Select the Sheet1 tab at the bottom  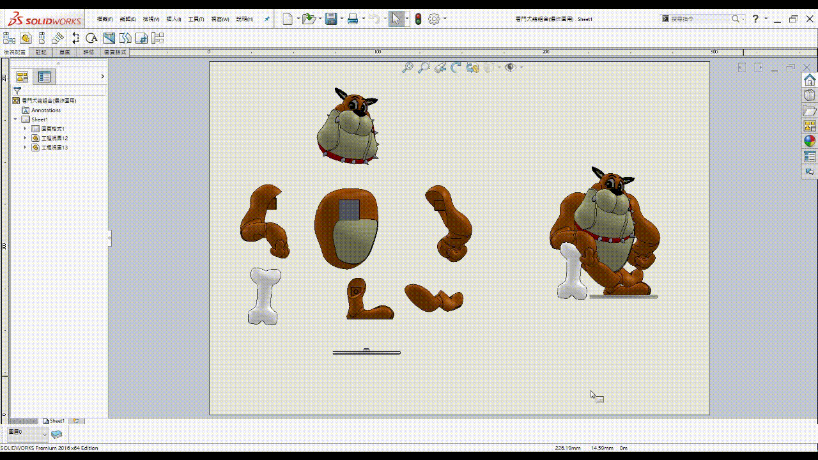(x=54, y=421)
